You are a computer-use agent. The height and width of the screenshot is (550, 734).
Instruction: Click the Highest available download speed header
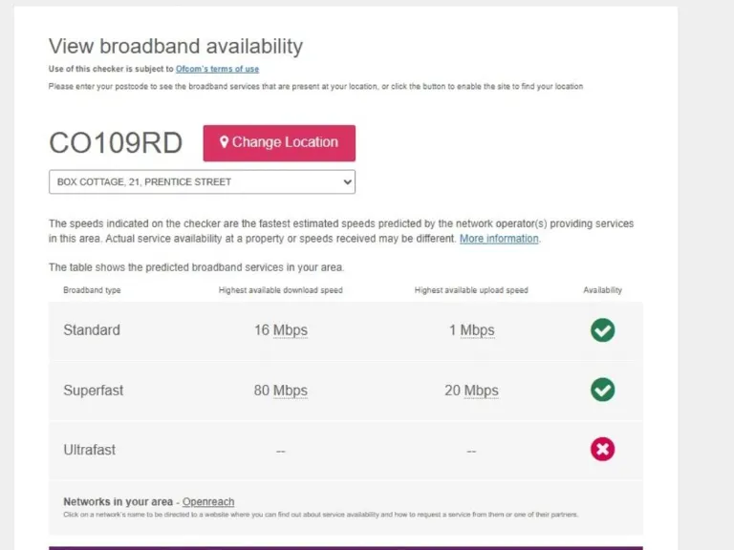click(280, 290)
